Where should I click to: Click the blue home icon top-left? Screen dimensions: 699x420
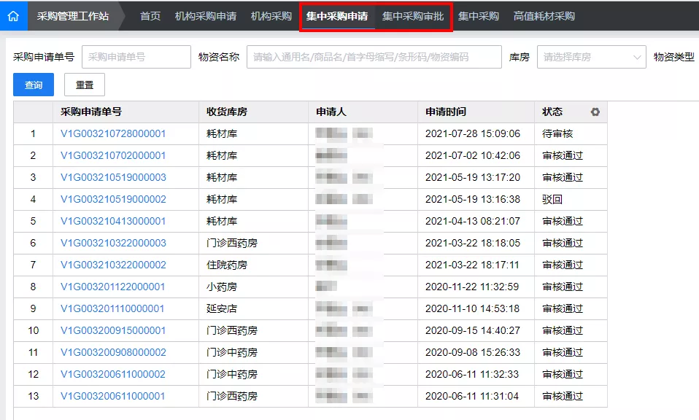14,15
